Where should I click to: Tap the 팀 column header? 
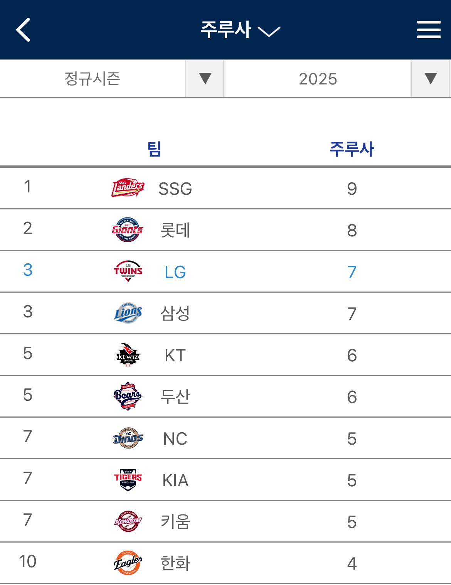tap(154, 149)
